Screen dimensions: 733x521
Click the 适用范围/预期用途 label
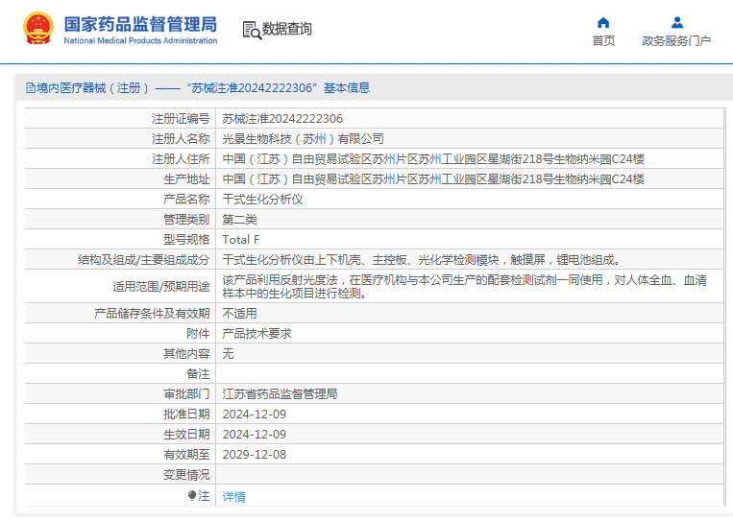coord(160,287)
